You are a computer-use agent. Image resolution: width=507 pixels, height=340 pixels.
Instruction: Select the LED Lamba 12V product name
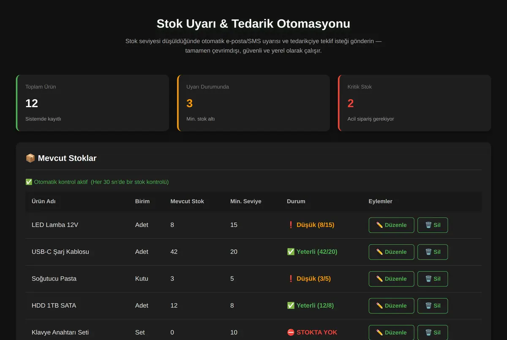[55, 225]
